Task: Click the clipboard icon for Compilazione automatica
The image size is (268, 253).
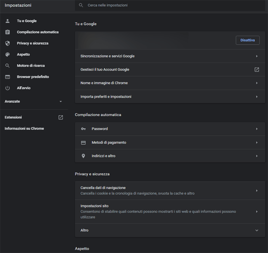Action: coord(8,32)
